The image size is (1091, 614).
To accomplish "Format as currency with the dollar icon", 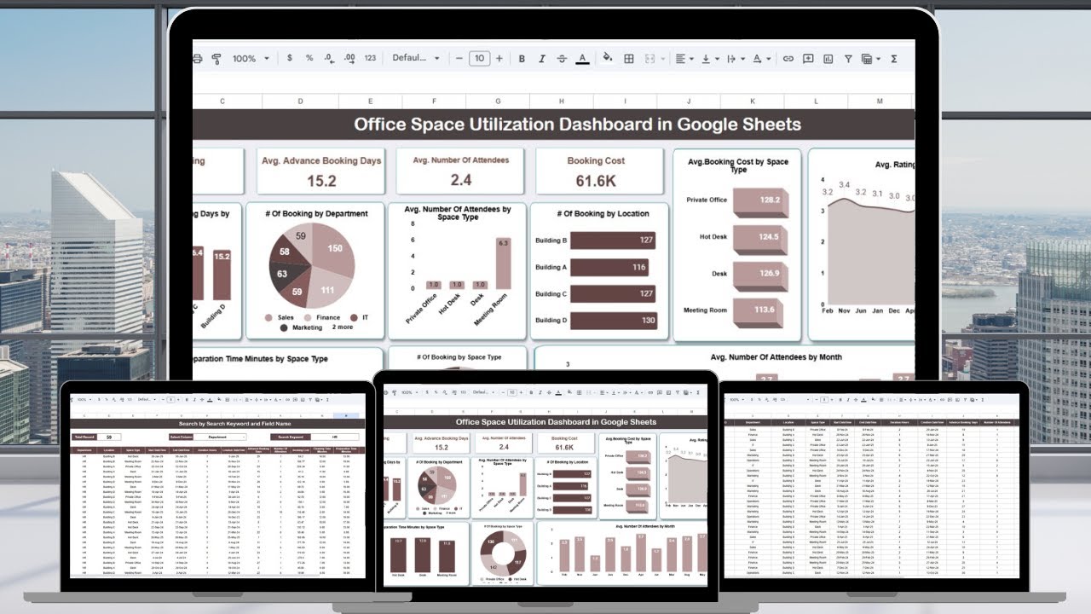I will coord(290,59).
